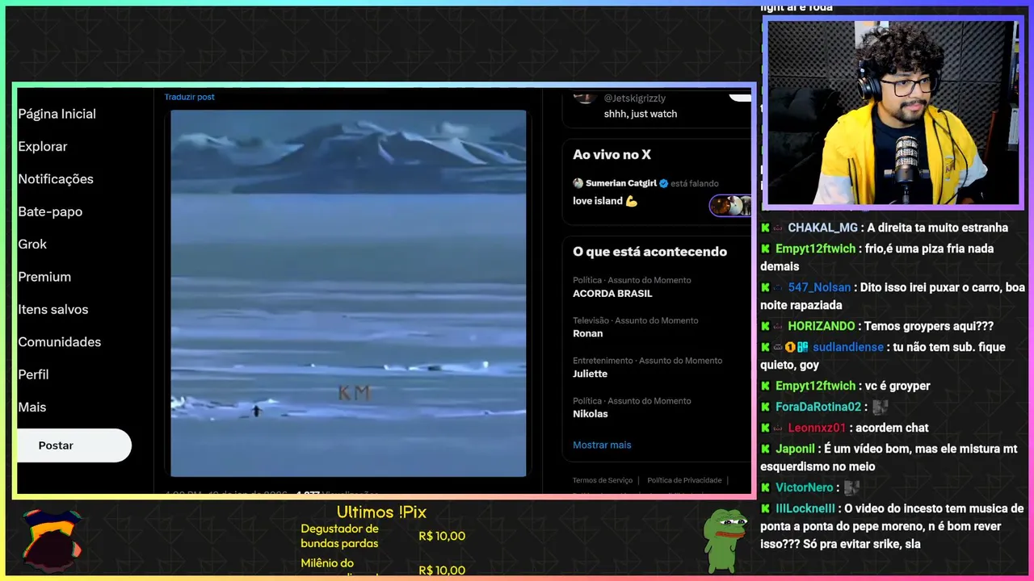Viewport: 1034px width, 581px height.
Task: Click the Kick badge beside VictorNero
Action: coord(765,488)
